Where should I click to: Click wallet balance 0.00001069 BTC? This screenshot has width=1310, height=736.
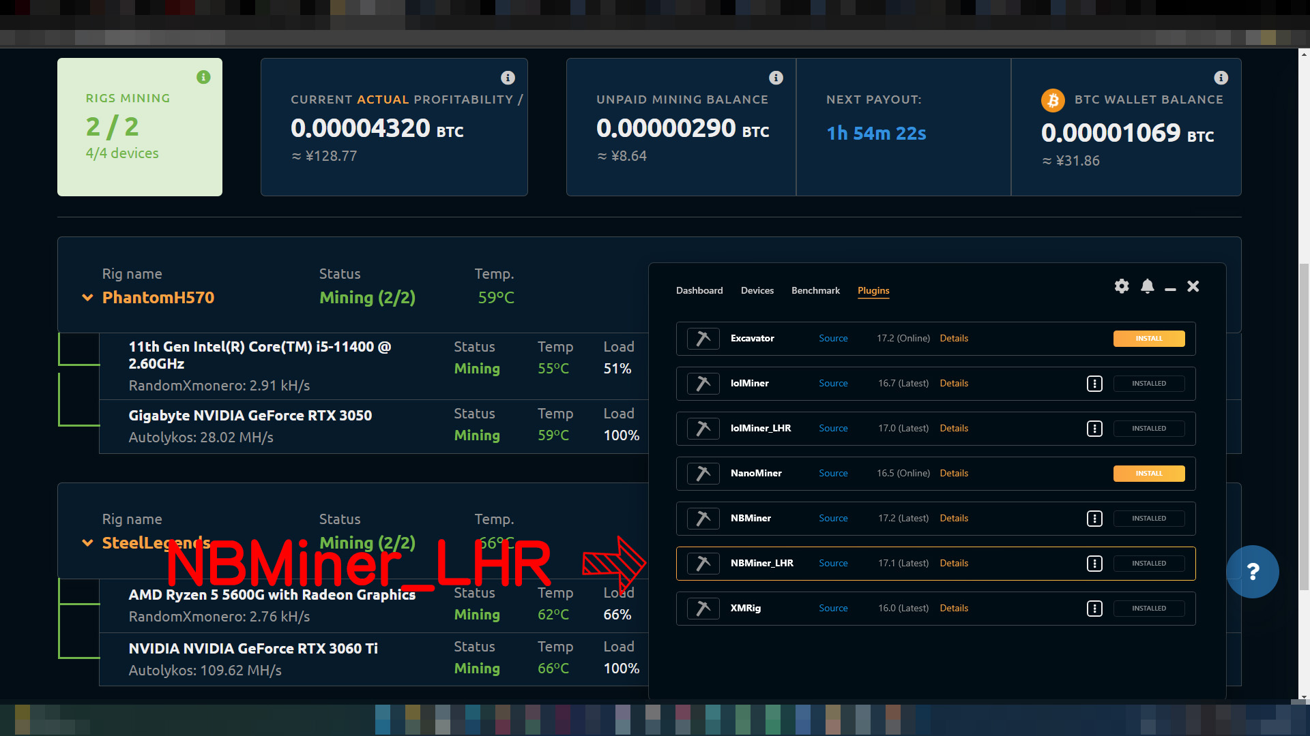pyautogui.click(x=1127, y=133)
